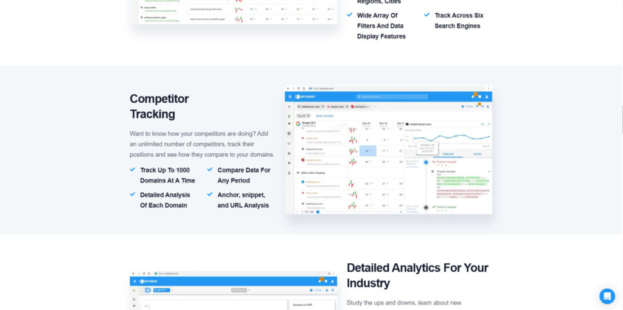Expand the Google (B1) search engine dropdown
The width and height of the screenshot is (623, 310).
click(x=344, y=125)
